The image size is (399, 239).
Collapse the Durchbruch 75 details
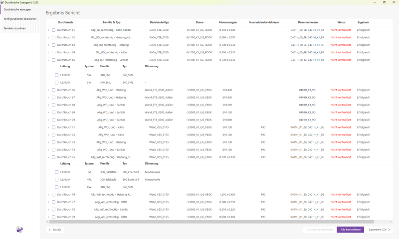click(48, 157)
